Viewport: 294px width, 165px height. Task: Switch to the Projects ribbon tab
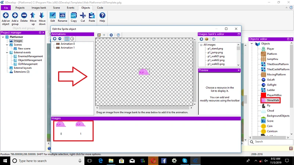[20, 8]
